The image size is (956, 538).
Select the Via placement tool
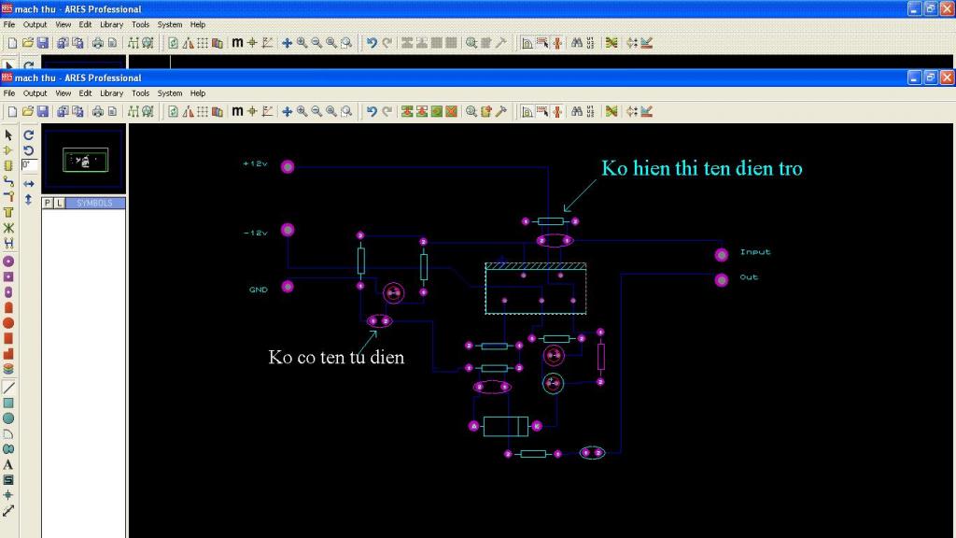point(8,196)
